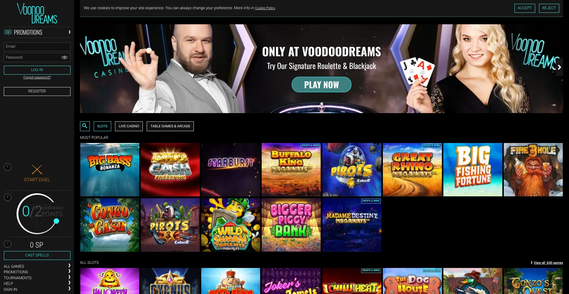The width and height of the screenshot is (569, 294).
Task: Expand the Promotions header chevron
Action: 69,32
